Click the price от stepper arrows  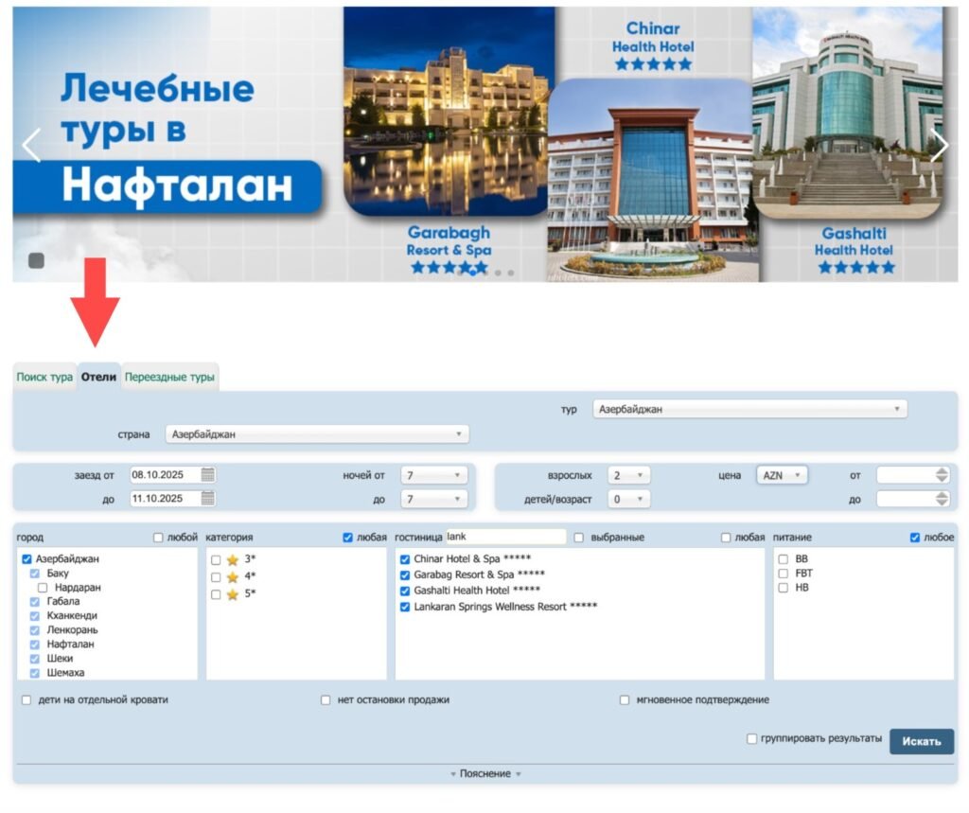tap(941, 475)
